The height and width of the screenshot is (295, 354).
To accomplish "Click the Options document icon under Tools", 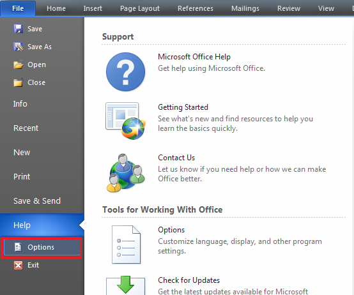I will tap(127, 245).
